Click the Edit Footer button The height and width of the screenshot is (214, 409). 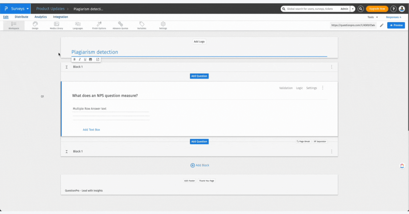190,181
